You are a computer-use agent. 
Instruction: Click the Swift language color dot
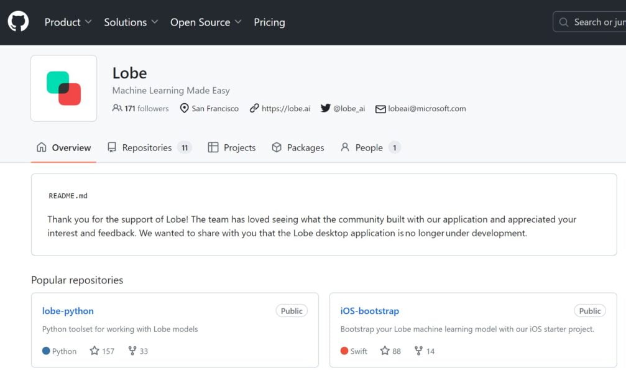pos(344,351)
